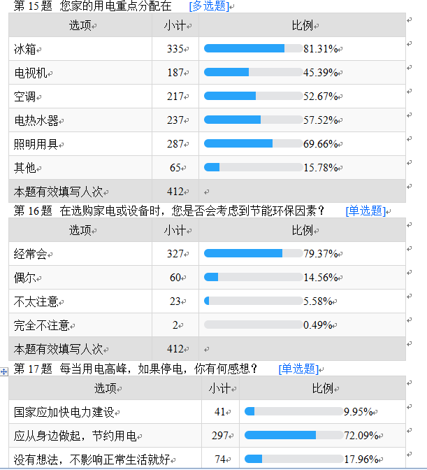Screen dimensions: 427x470
Task: Click the 完全不注意 progress bar at 0.49%
Action: [x=253, y=325]
